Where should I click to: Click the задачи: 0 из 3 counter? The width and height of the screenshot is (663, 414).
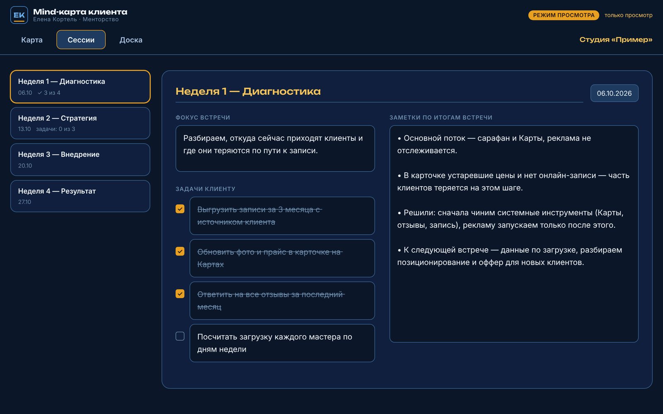pos(56,129)
